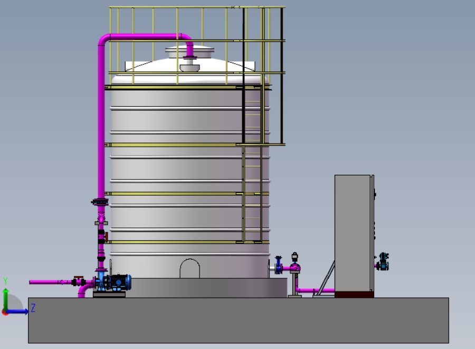This screenshot has height=349, width=475.
Task: Click the dark red cabinet base plinth
Action: pyautogui.click(x=354, y=295)
